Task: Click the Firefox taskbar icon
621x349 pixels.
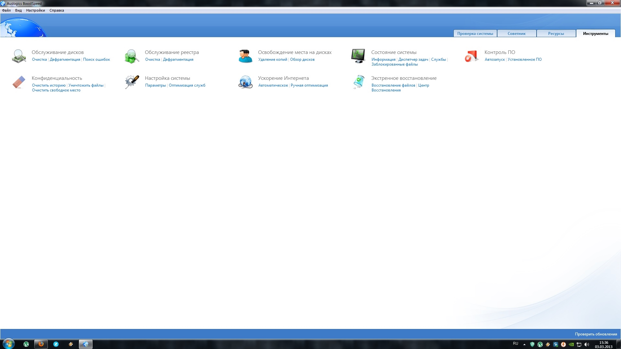Action: click(41, 344)
